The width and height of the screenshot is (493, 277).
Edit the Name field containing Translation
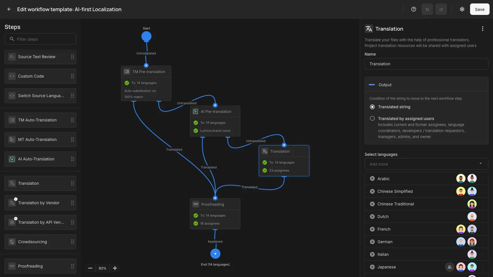(x=426, y=64)
